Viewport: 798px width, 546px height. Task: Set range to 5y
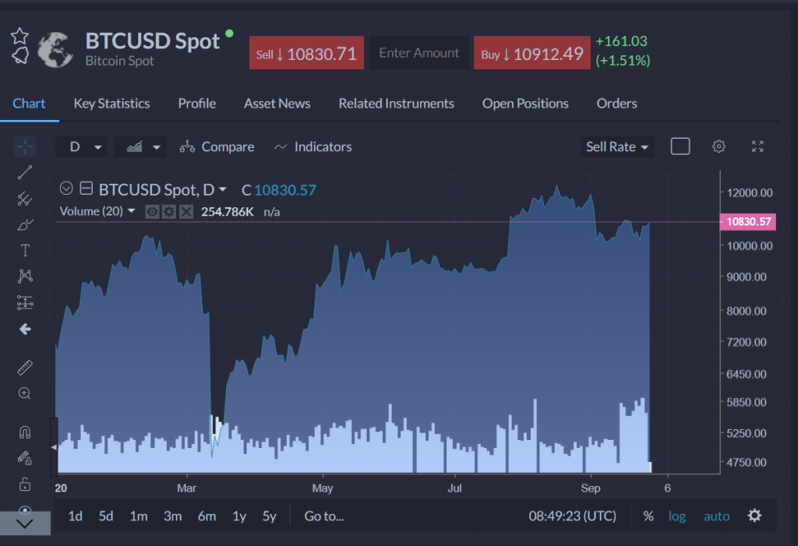tap(269, 516)
